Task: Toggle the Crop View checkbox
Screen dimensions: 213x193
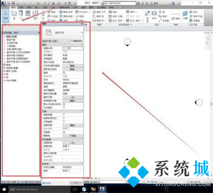Action: tap(64, 115)
